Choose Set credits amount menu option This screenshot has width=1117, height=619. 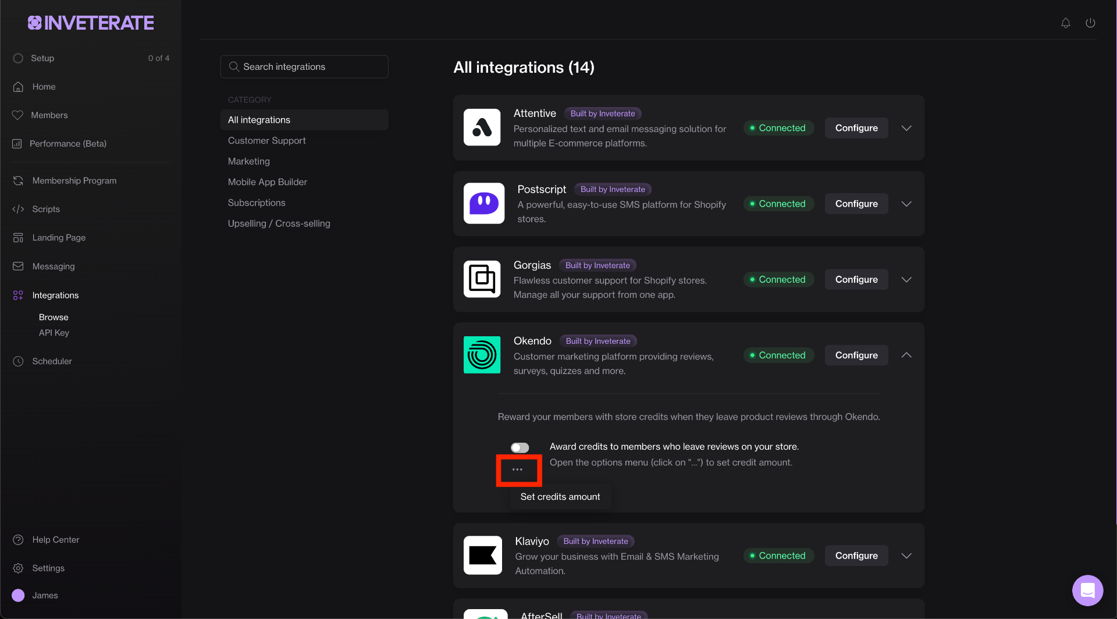click(560, 497)
